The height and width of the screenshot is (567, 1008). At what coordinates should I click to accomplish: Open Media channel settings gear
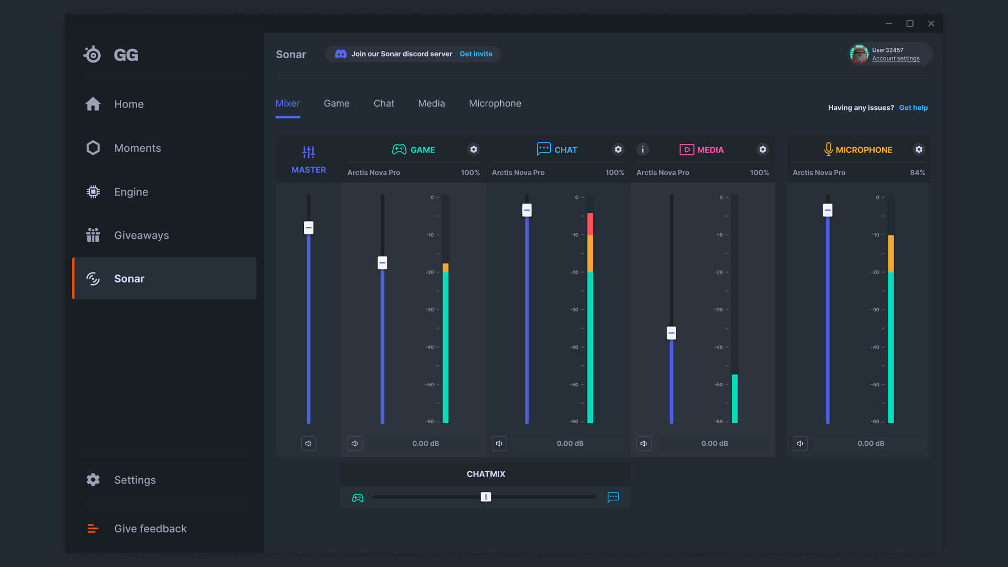click(x=762, y=150)
